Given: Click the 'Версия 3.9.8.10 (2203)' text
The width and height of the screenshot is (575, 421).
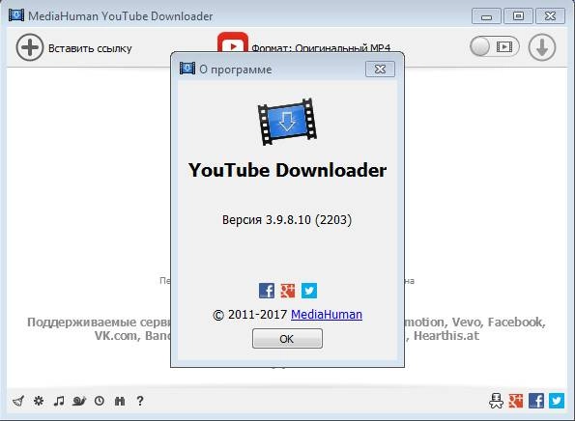Looking at the screenshot, I should coord(287,220).
